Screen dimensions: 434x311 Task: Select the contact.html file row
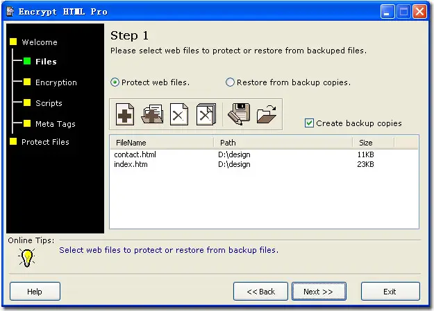264,154
